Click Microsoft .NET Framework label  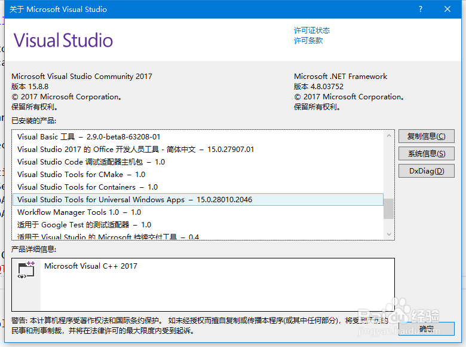pos(341,77)
